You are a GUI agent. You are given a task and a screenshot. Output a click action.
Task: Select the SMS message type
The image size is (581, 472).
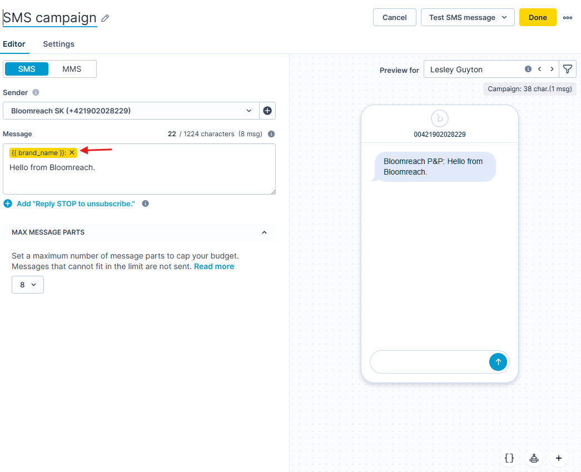pyautogui.click(x=27, y=69)
